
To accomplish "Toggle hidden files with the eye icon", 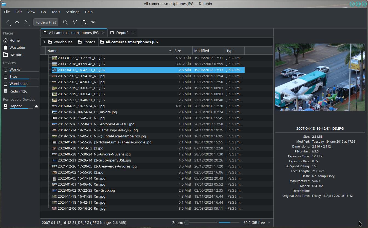I will [x=93, y=22].
